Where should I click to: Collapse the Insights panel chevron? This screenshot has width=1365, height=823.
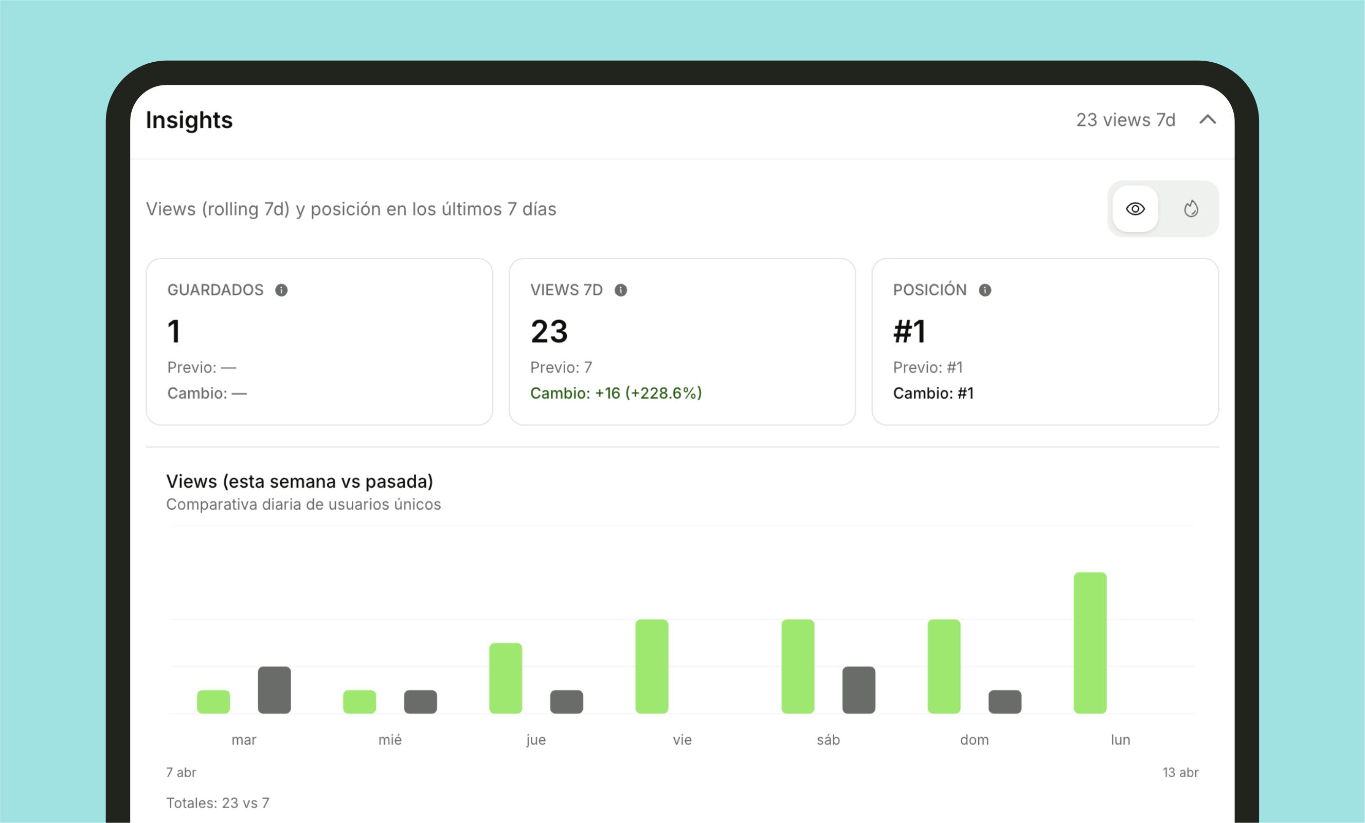(1208, 120)
